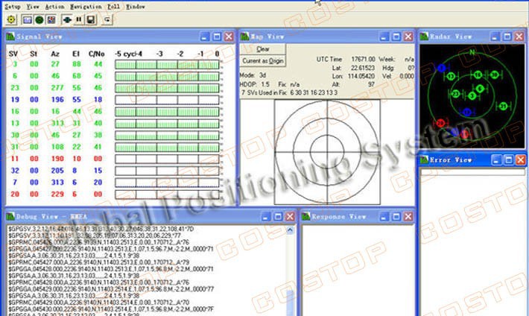Click the save floppy disk icon
529x316 pixels.
click(90, 19)
